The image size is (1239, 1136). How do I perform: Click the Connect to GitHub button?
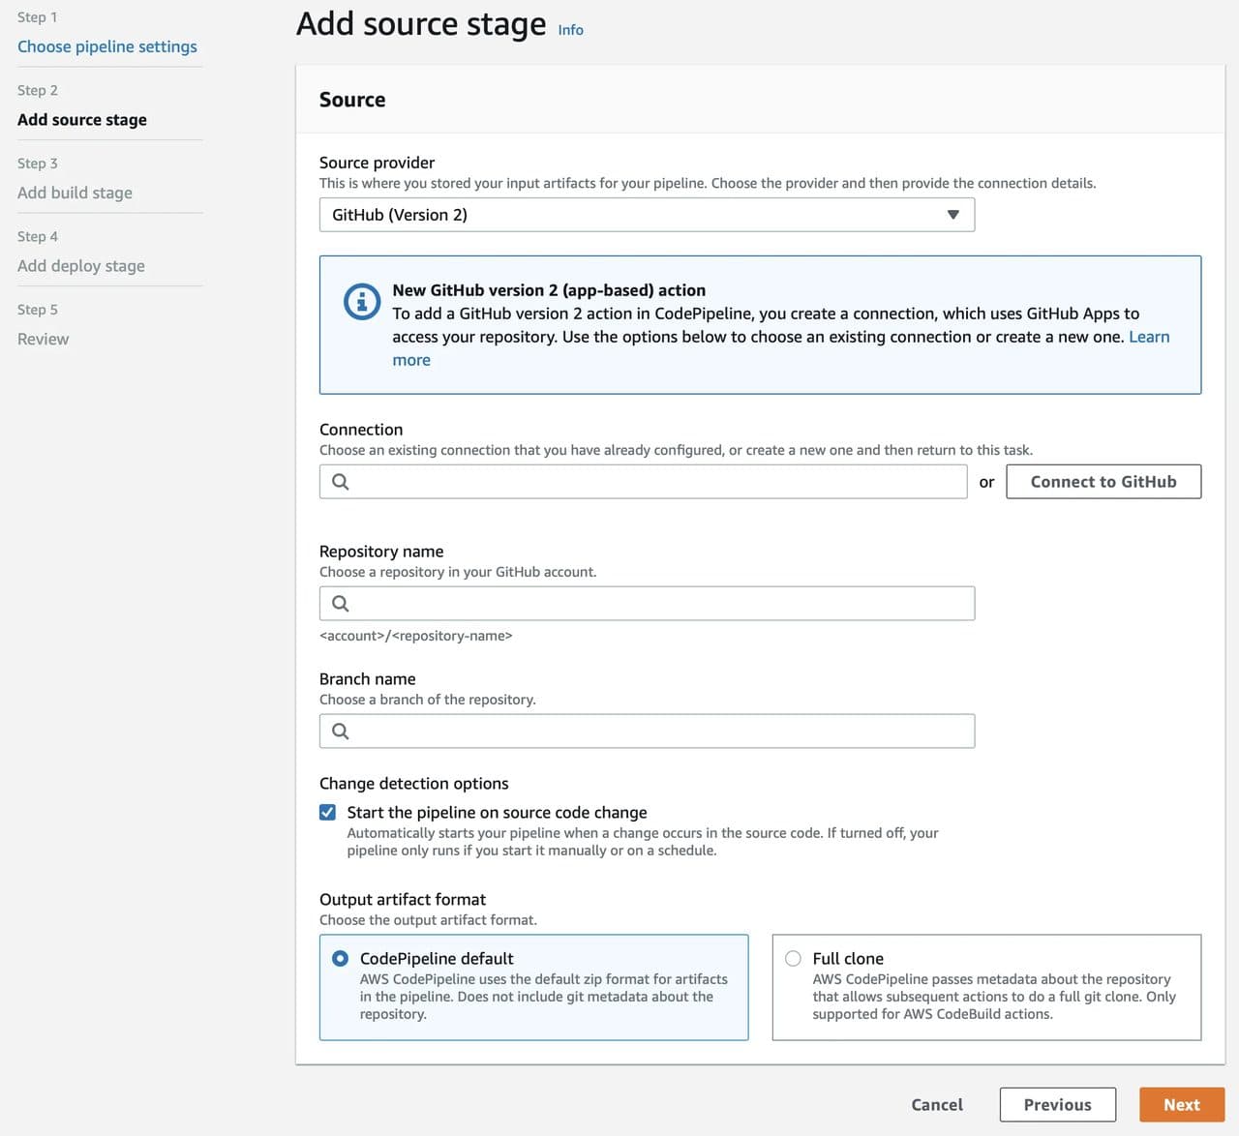(x=1103, y=482)
